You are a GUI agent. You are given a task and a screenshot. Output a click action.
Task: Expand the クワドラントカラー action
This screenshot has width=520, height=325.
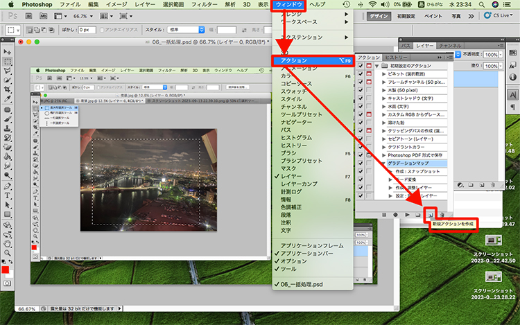click(x=383, y=147)
